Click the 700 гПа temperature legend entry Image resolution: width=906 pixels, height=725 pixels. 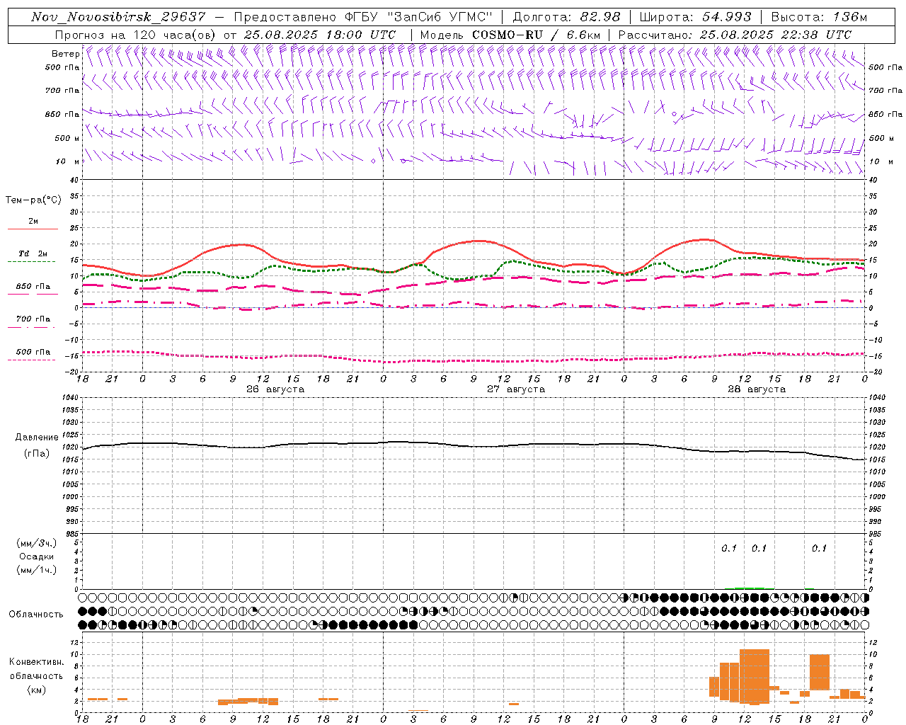(x=33, y=319)
